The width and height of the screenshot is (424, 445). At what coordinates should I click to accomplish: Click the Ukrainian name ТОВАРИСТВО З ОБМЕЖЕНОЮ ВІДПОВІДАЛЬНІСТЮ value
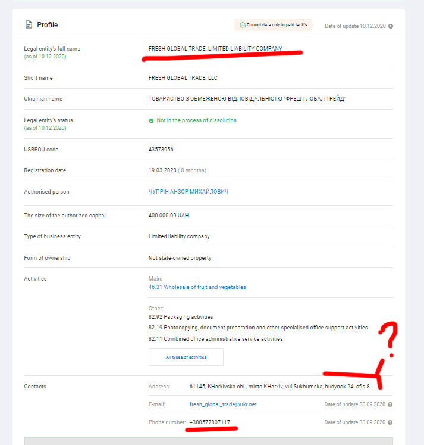click(247, 99)
